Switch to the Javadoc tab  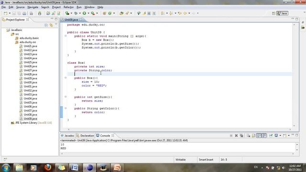67,136
